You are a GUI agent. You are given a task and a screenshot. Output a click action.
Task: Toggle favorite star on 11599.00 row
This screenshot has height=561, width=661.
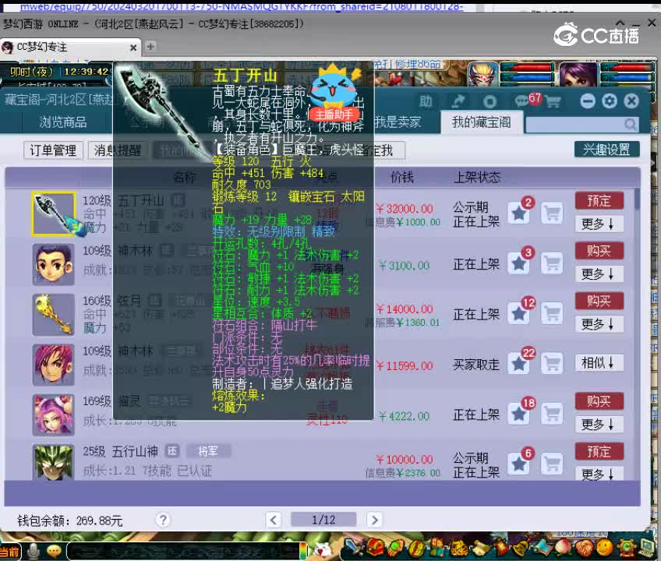pos(518,364)
